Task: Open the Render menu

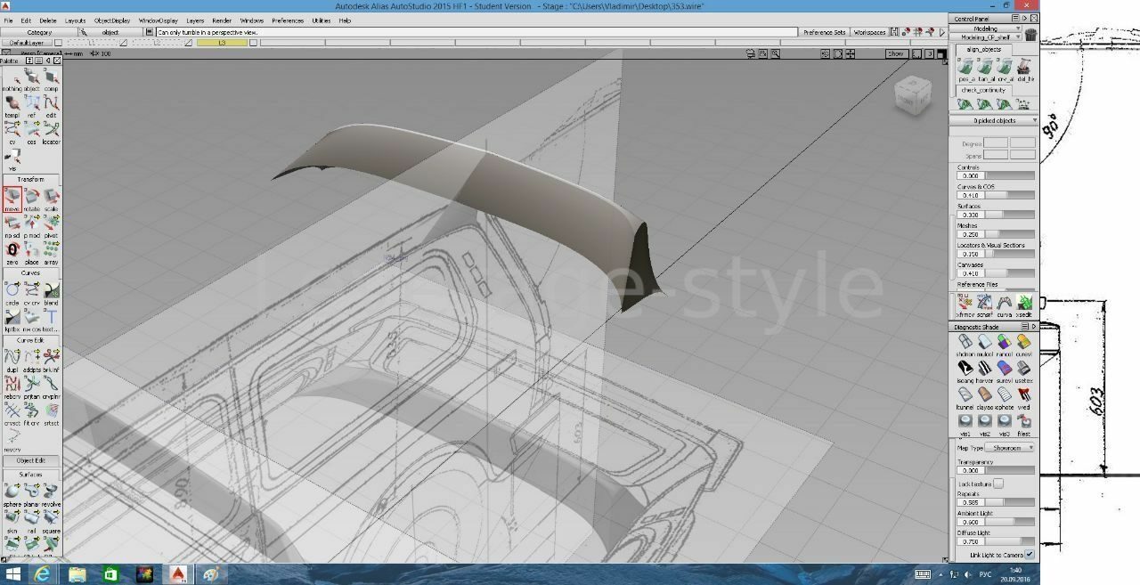Action: [222, 20]
